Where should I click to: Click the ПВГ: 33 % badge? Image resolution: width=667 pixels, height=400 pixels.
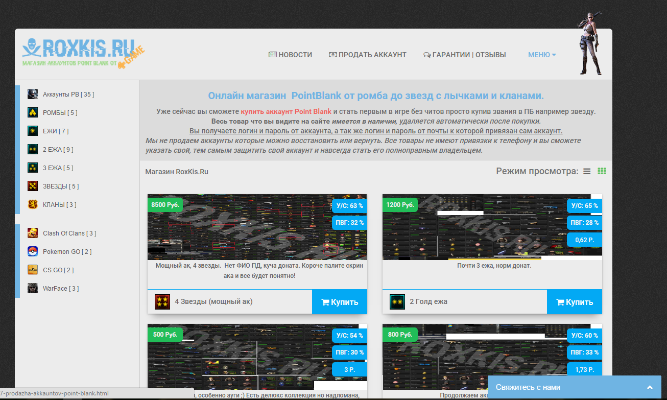(x=584, y=352)
